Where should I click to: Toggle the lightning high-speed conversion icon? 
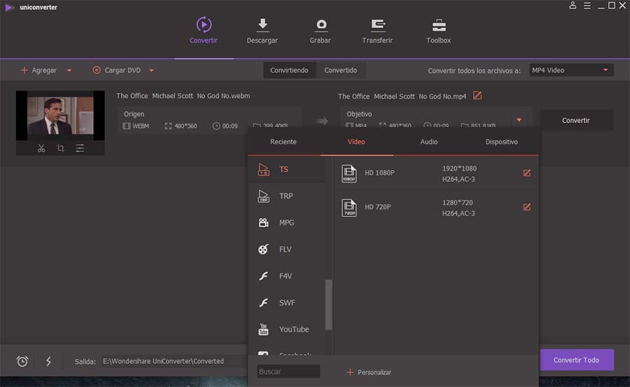point(48,361)
